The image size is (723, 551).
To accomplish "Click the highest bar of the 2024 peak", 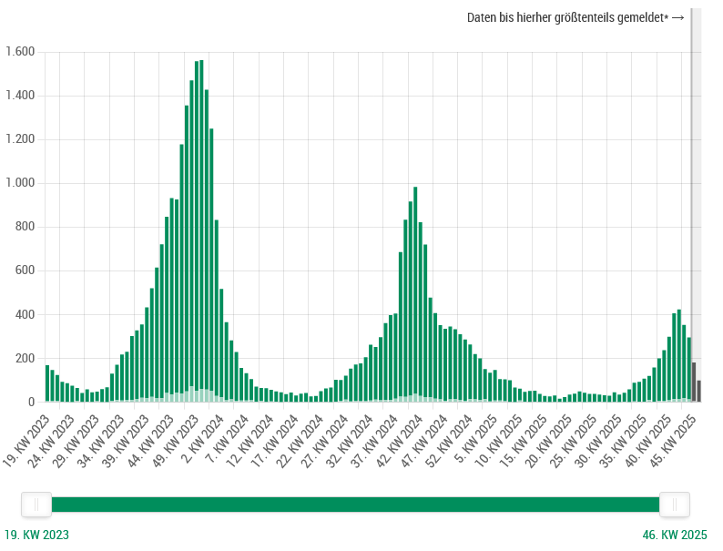I will [415, 291].
